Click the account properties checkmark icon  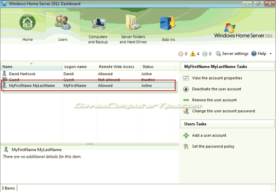(186, 78)
